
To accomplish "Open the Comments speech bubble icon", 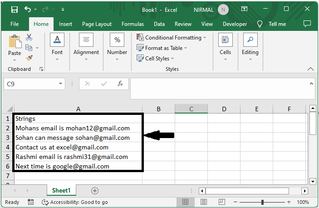I will pos(307,24).
